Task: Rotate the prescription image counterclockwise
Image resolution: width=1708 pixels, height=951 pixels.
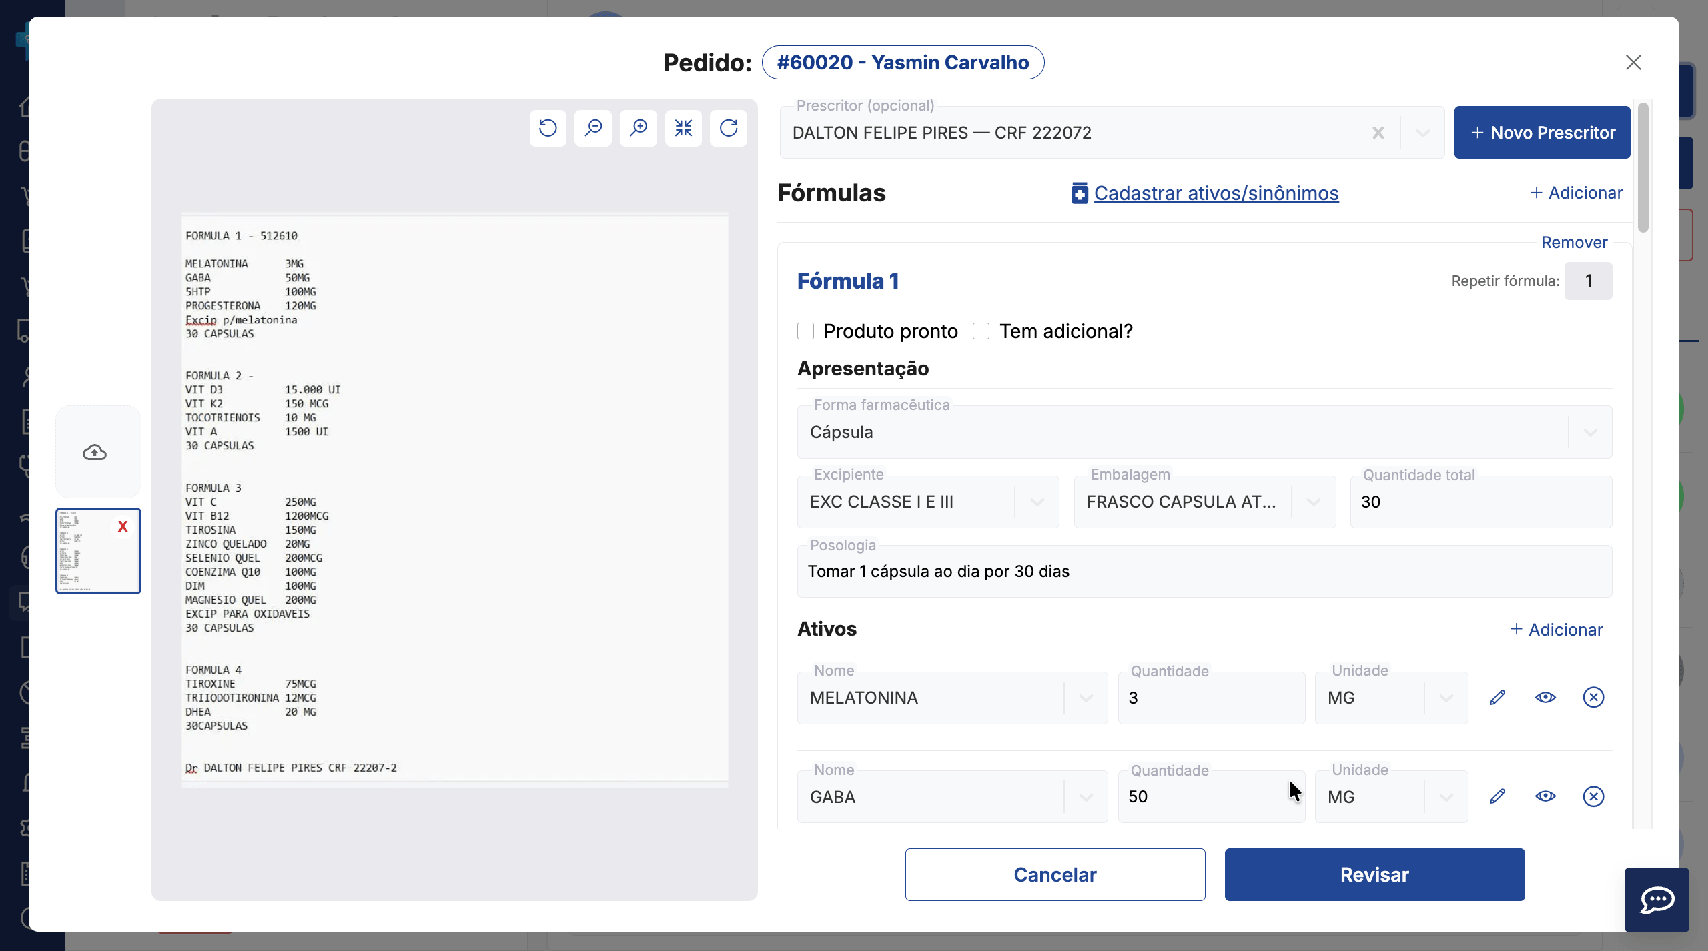Action: point(548,128)
